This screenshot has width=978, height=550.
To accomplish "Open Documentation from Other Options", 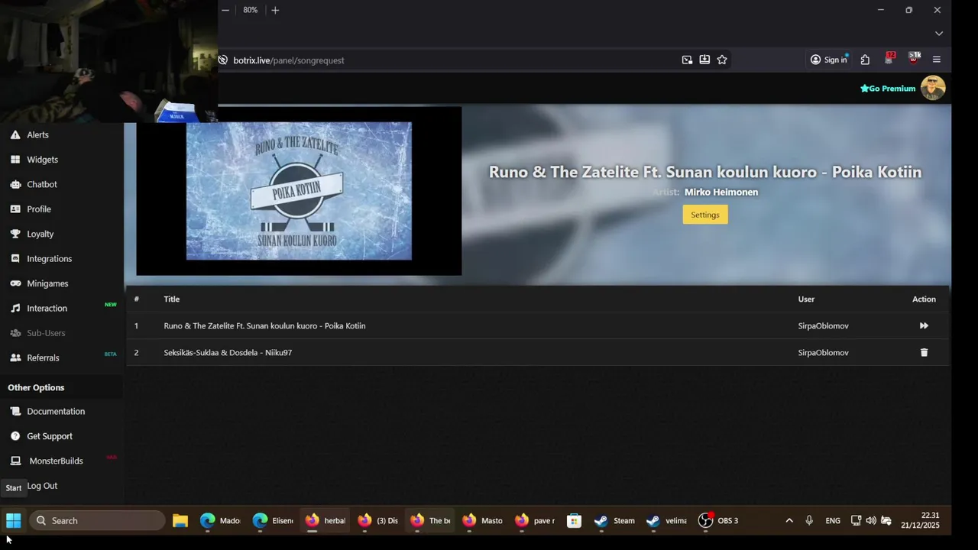I will (56, 411).
